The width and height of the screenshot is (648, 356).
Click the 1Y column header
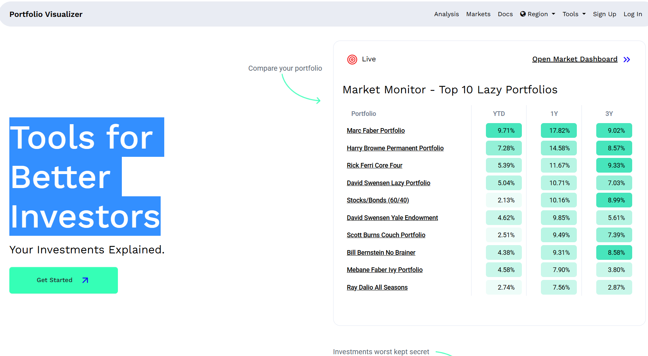(x=554, y=114)
